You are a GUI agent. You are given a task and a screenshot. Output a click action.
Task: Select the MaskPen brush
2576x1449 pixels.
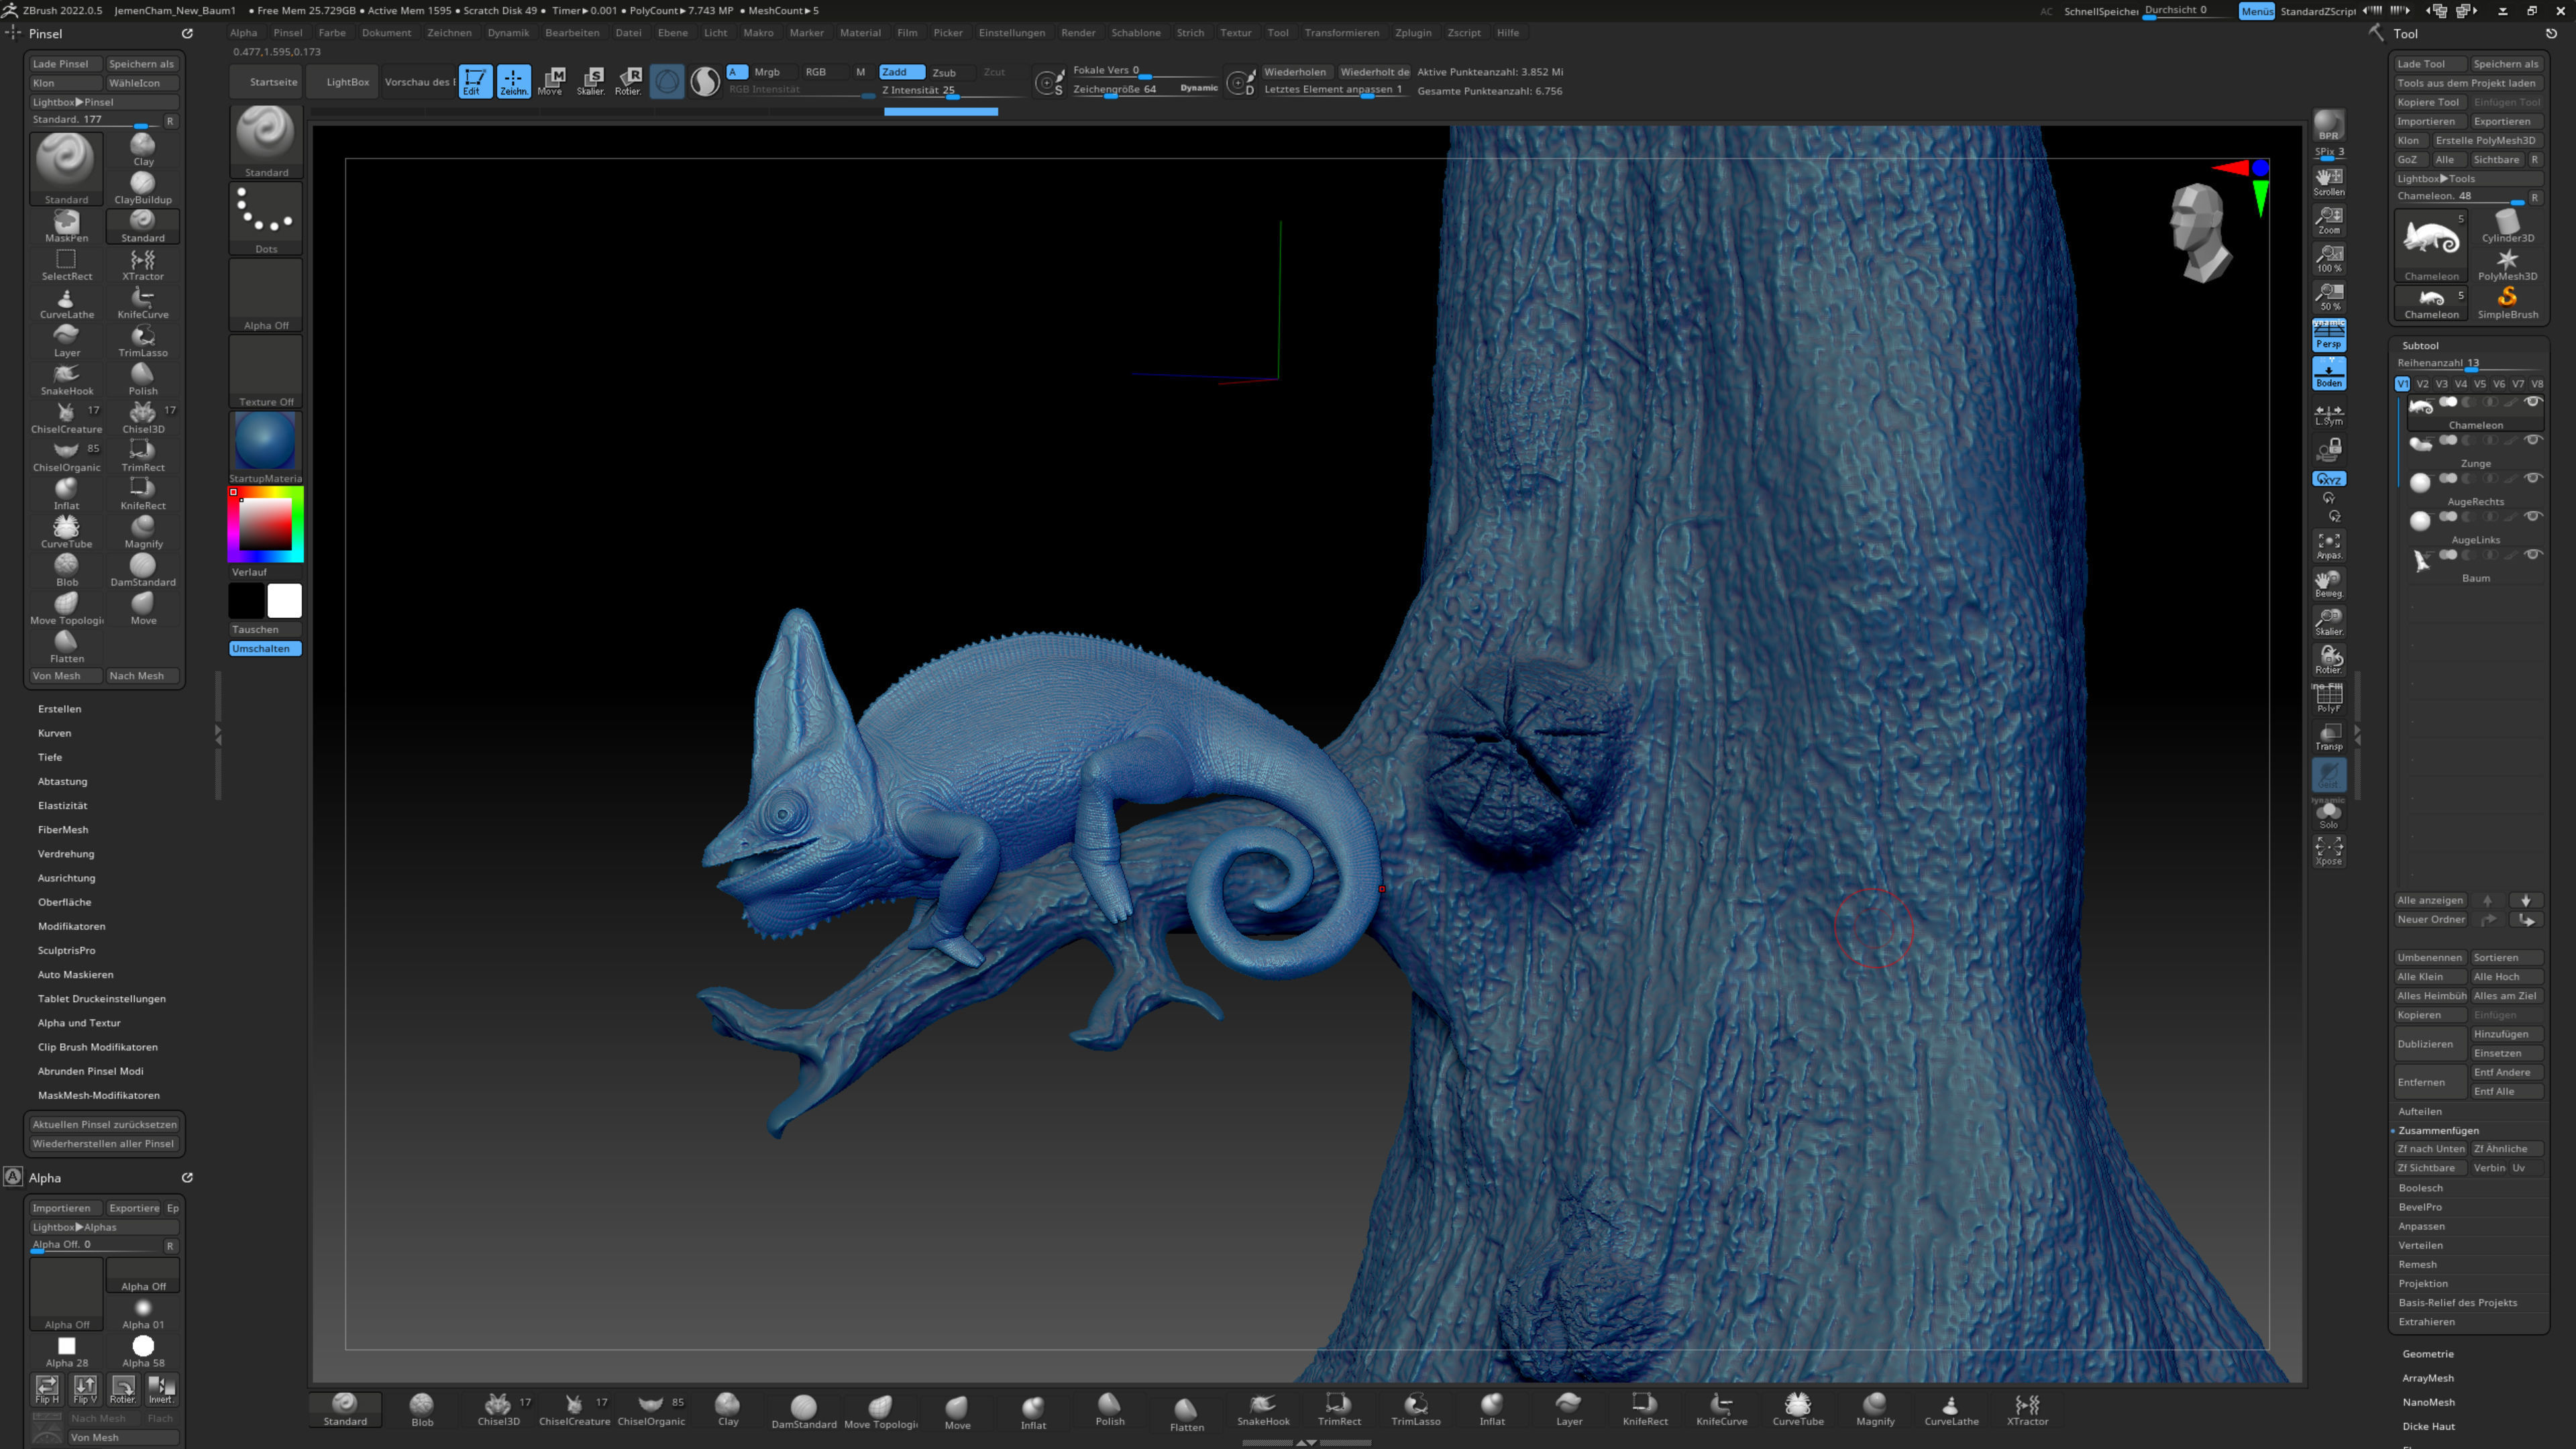(x=66, y=226)
